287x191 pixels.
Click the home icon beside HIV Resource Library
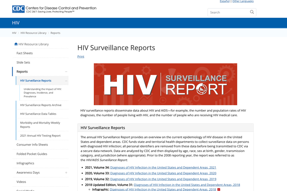[x=16, y=44]
